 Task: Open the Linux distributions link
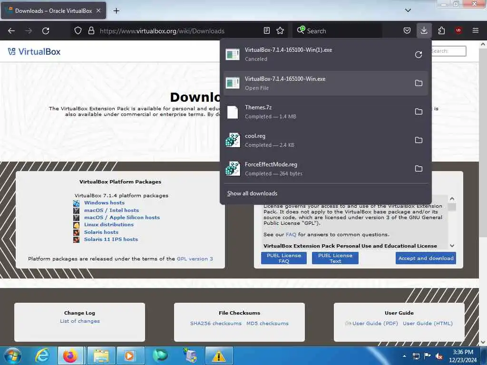click(109, 224)
